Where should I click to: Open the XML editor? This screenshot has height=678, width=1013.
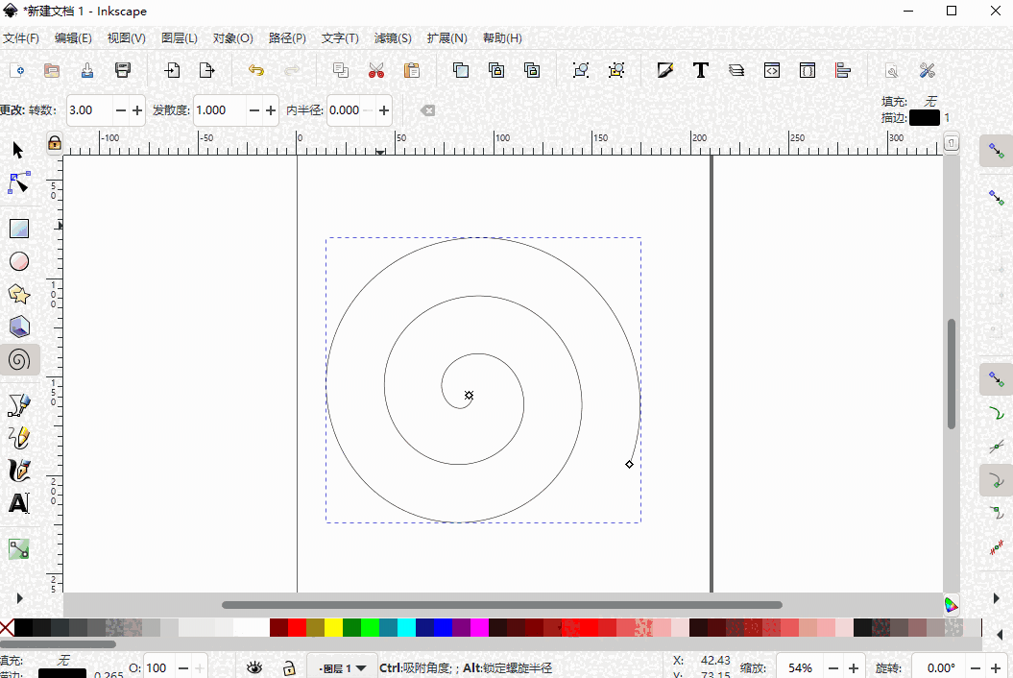click(772, 70)
